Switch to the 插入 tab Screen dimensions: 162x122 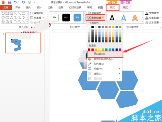29,7
